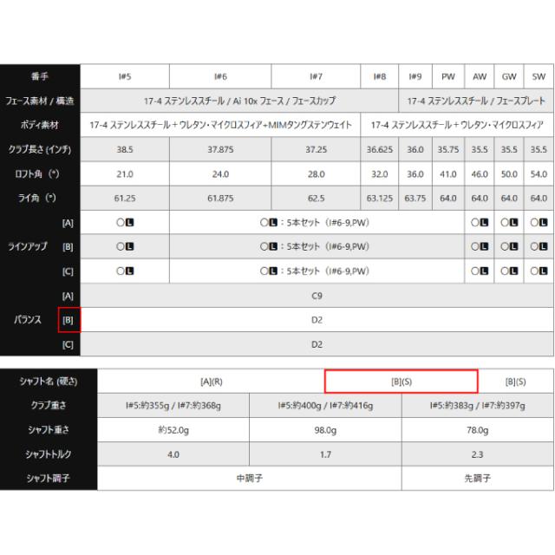Screen dimensions: 555x555
Task: Click lie angle value 63.75
Action: (415, 199)
